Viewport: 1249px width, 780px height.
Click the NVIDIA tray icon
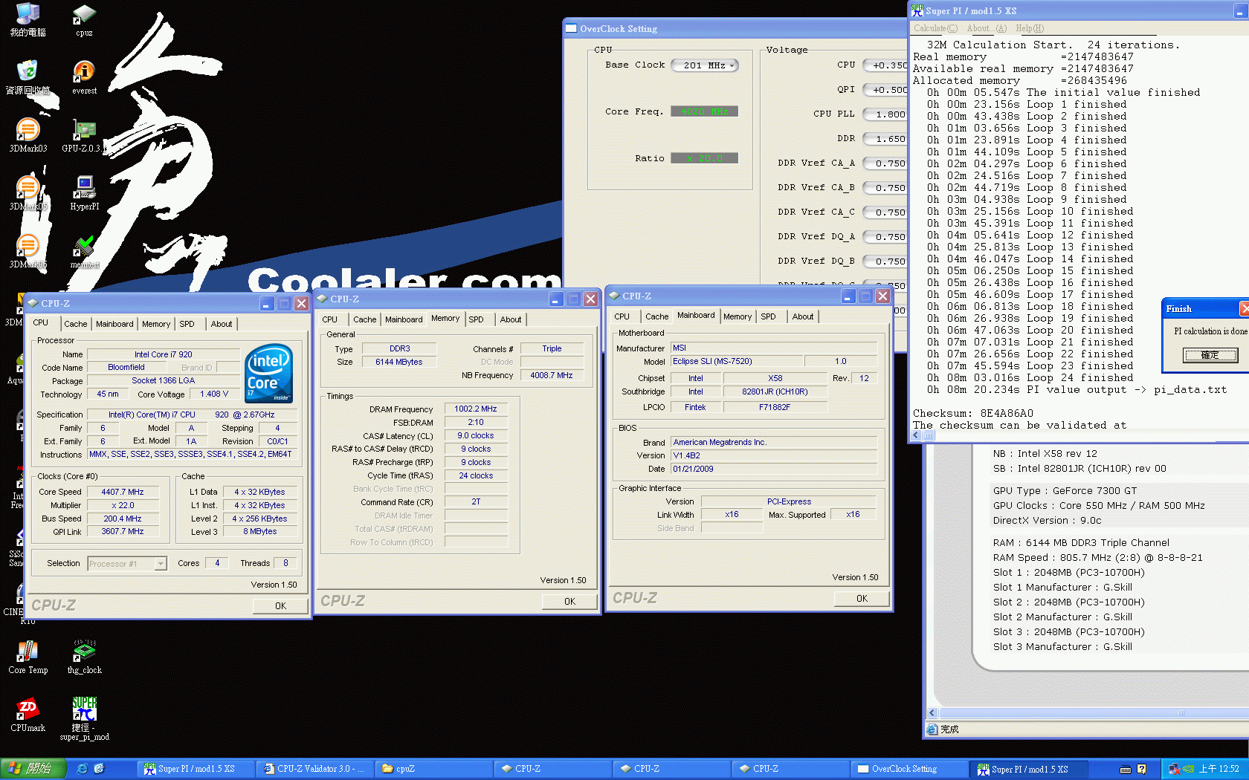1189,769
